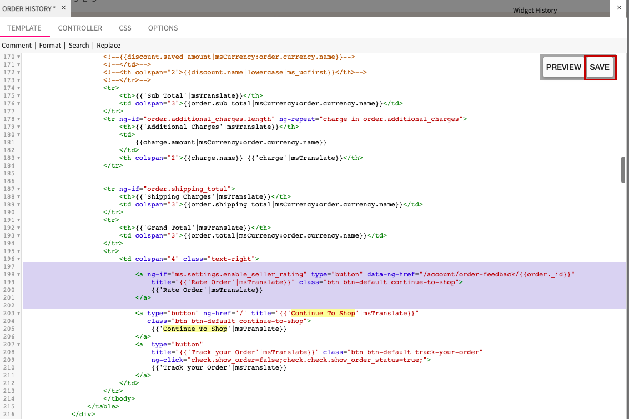The width and height of the screenshot is (629, 419).
Task: Open the CSS tab
Action: 125,28
